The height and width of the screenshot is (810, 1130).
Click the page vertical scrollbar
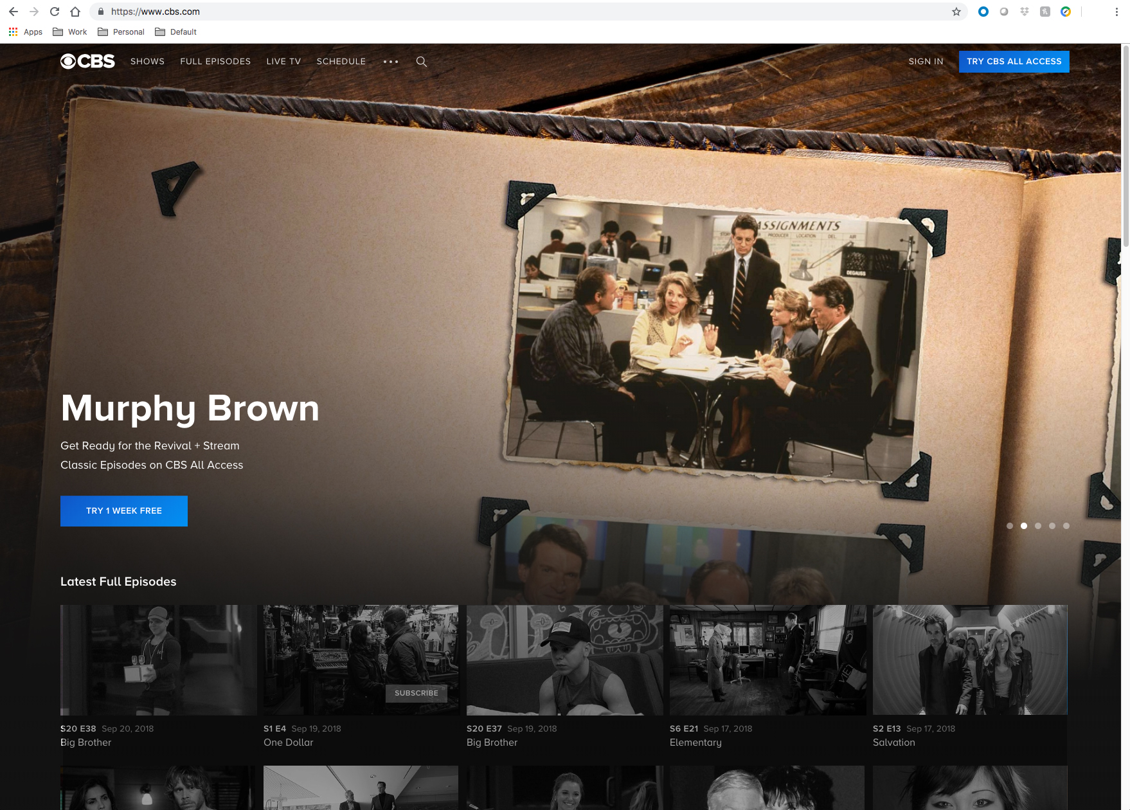point(1126,147)
